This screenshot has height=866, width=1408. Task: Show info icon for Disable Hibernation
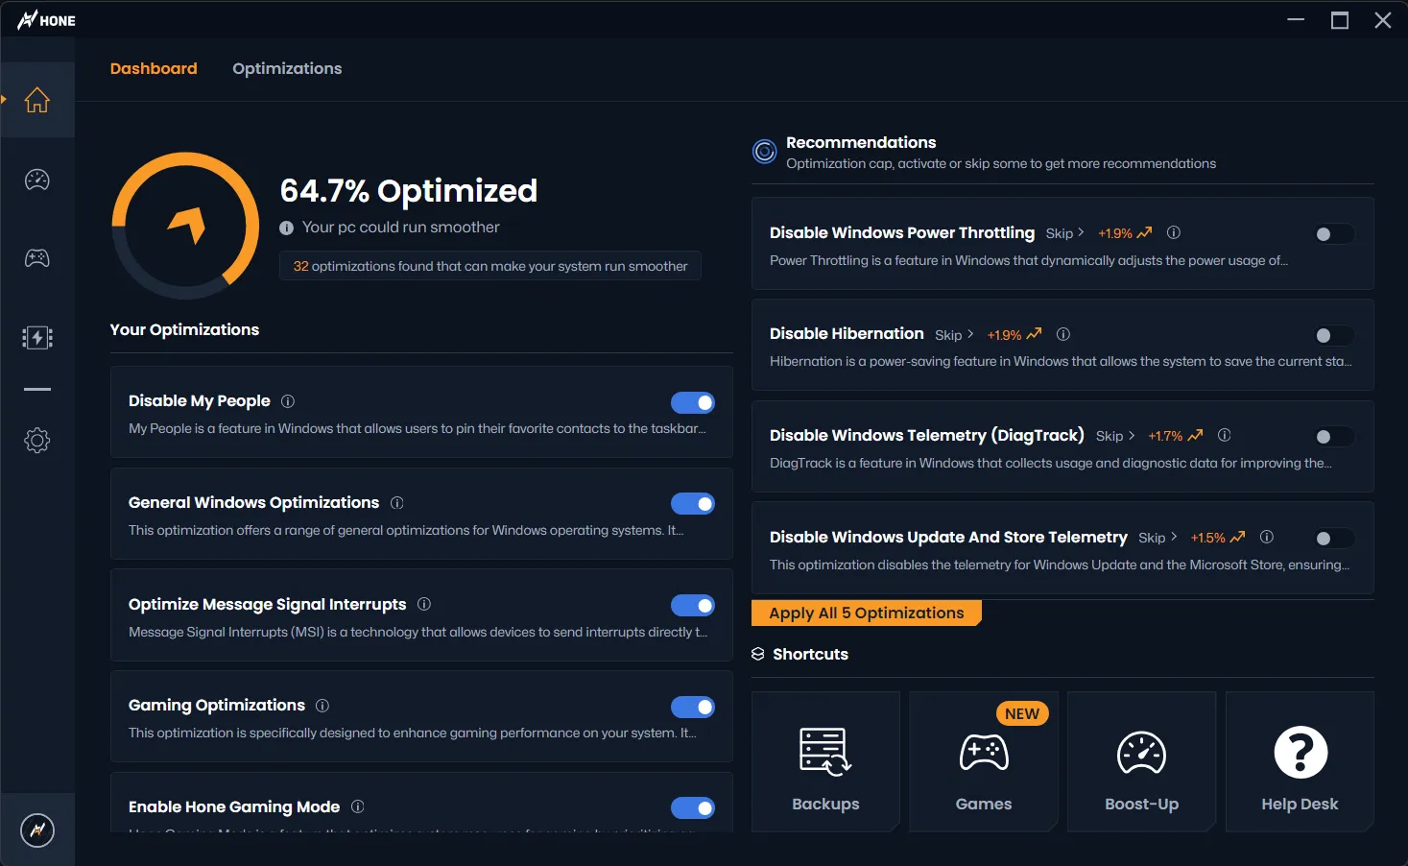1063,334
